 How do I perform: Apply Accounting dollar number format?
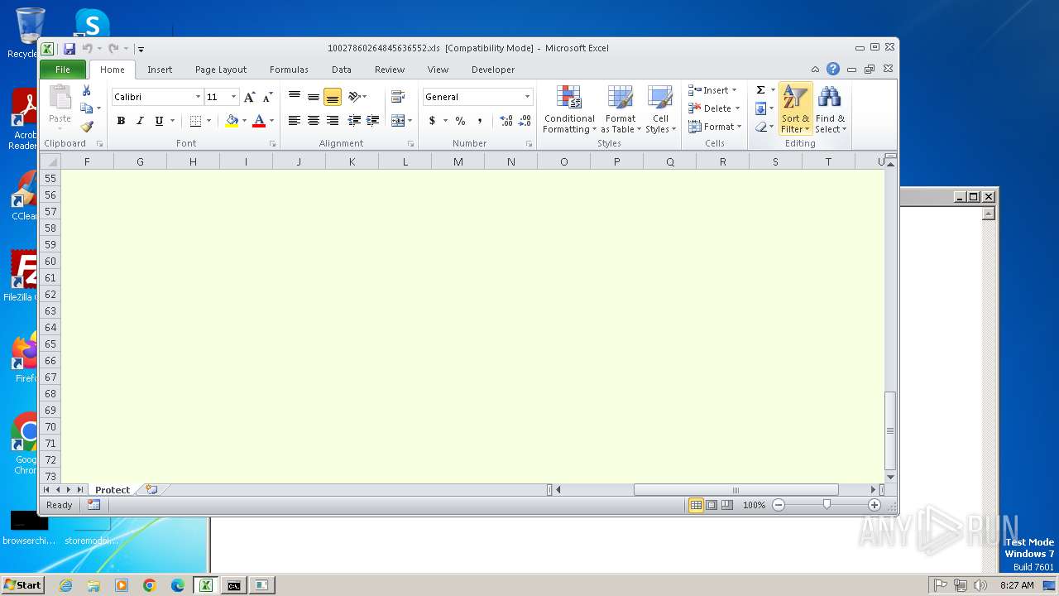432,121
